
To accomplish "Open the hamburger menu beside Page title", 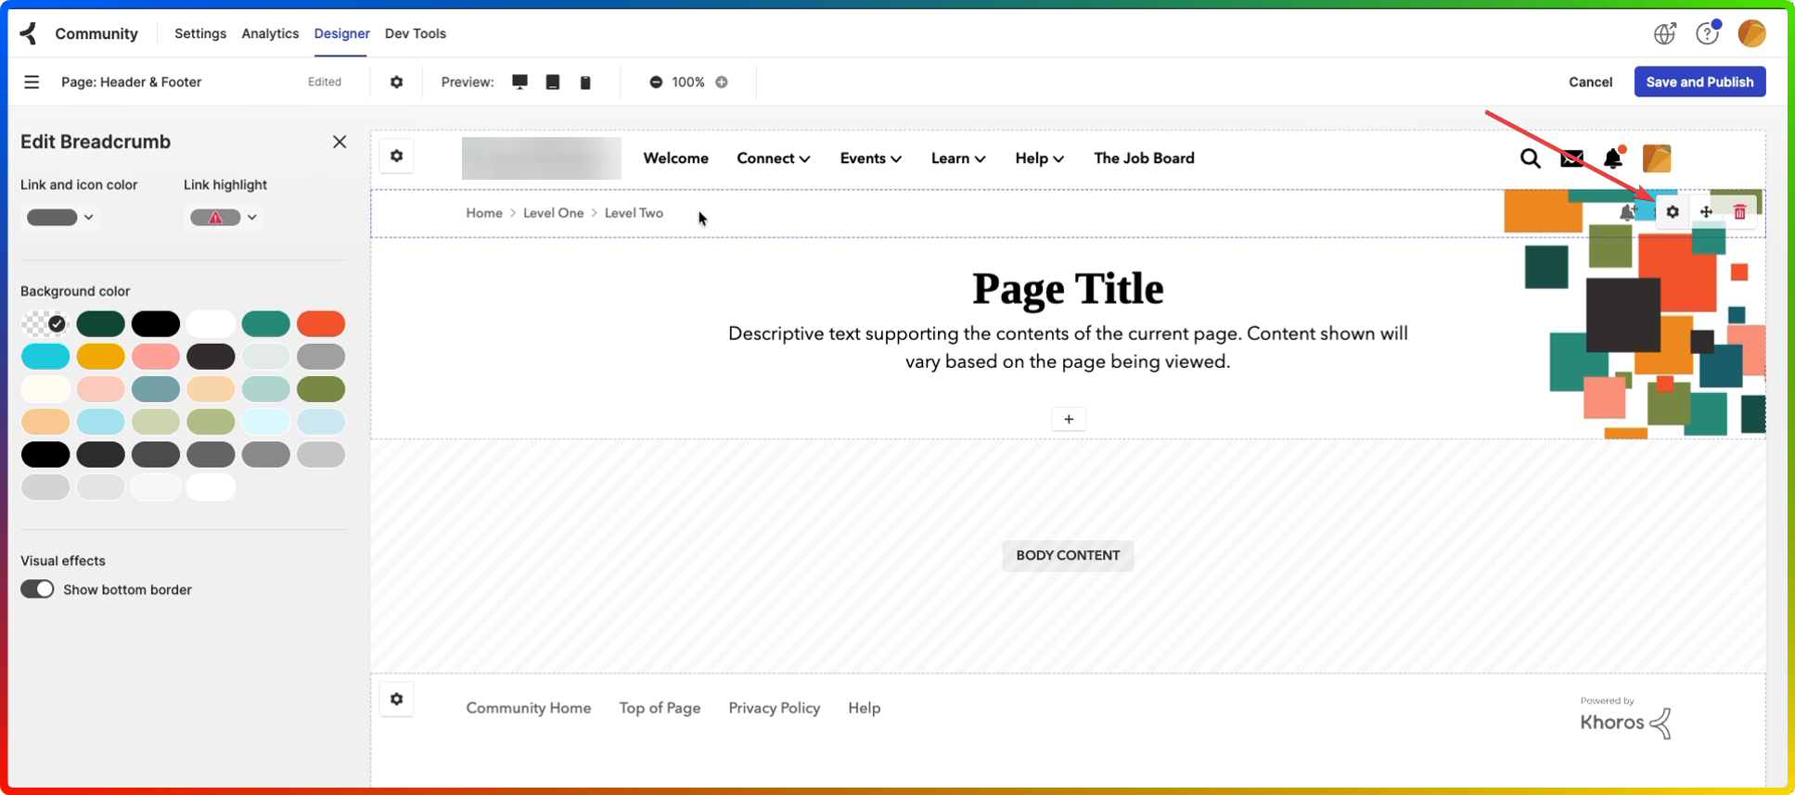I will pyautogui.click(x=32, y=82).
